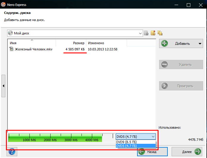The image size is (207, 158).
Task: Click the Проиграть button
Action: pos(181,86)
